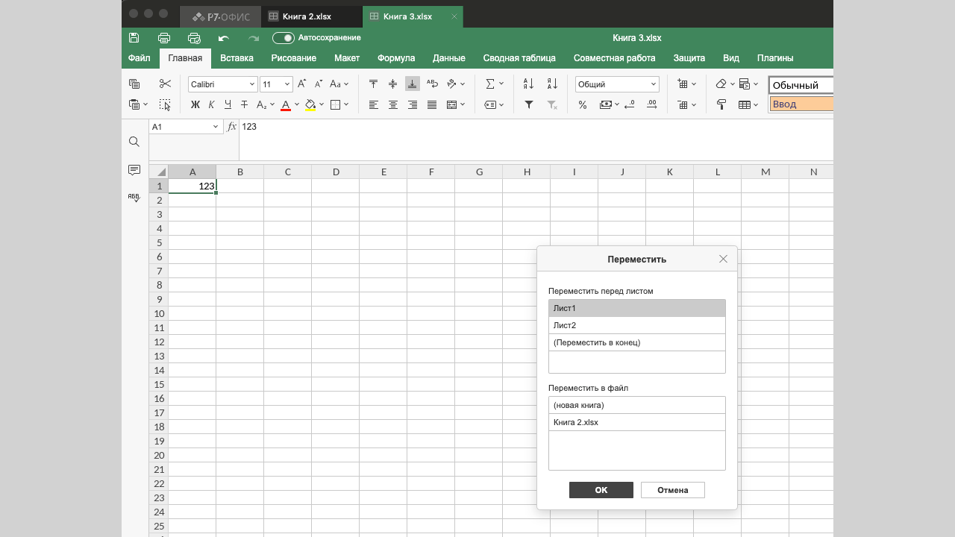955x537 pixels.
Task: Decrease font size
Action: tap(319, 84)
